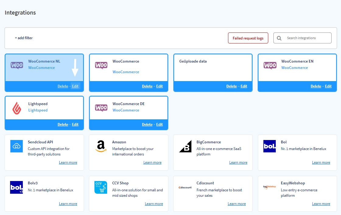Open Learn more for Bolv3
Viewport: 341px width, 215px height.
68,204
